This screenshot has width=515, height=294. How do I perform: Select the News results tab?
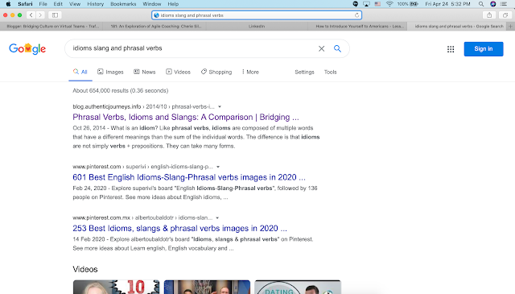click(x=145, y=72)
